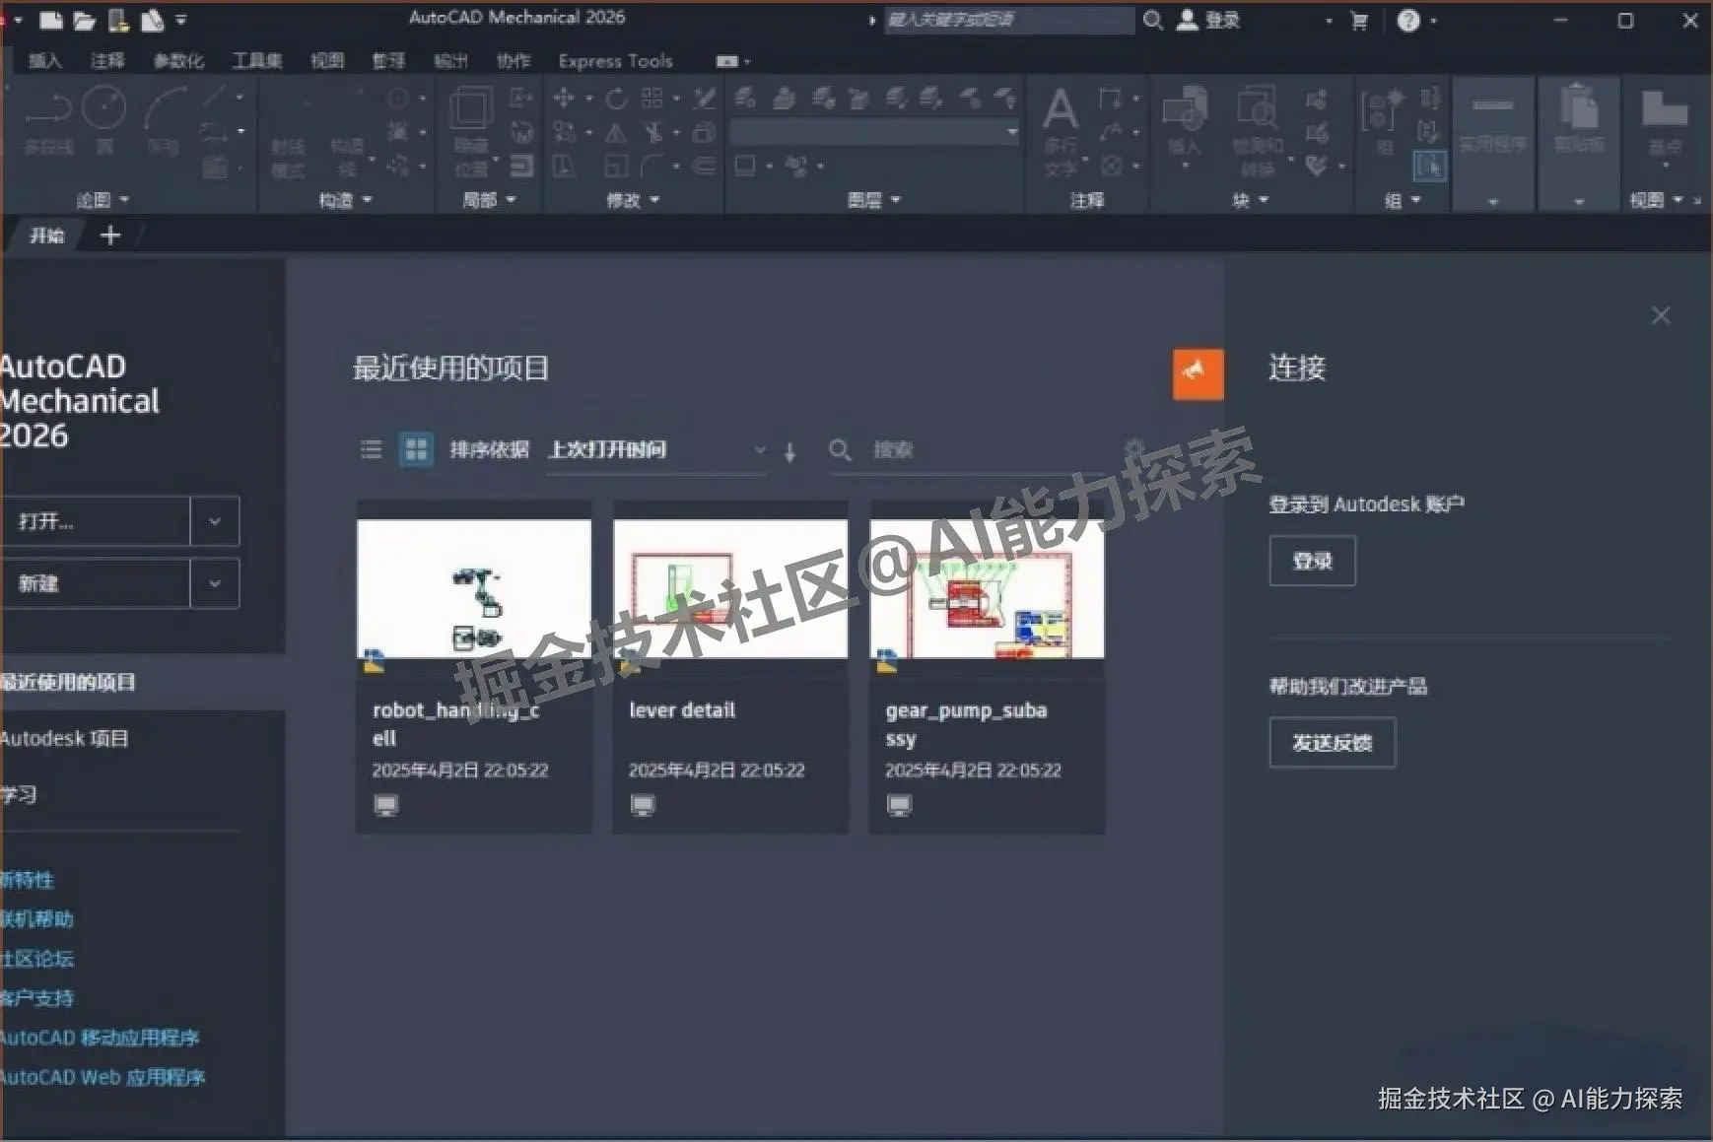Image resolution: width=1713 pixels, height=1142 pixels.
Task: Click the title bar search magnifier icon
Action: click(1153, 20)
